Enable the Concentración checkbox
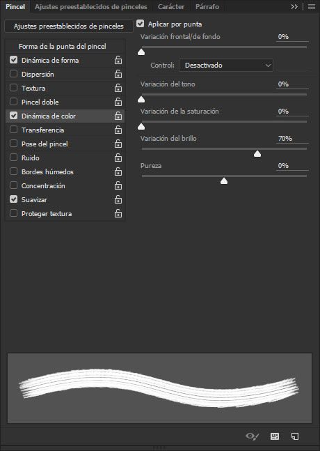Image resolution: width=320 pixels, height=451 pixels. click(13, 185)
